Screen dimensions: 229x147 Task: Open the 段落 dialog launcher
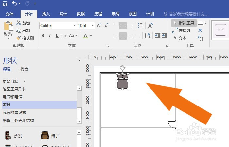[x=167, y=46]
